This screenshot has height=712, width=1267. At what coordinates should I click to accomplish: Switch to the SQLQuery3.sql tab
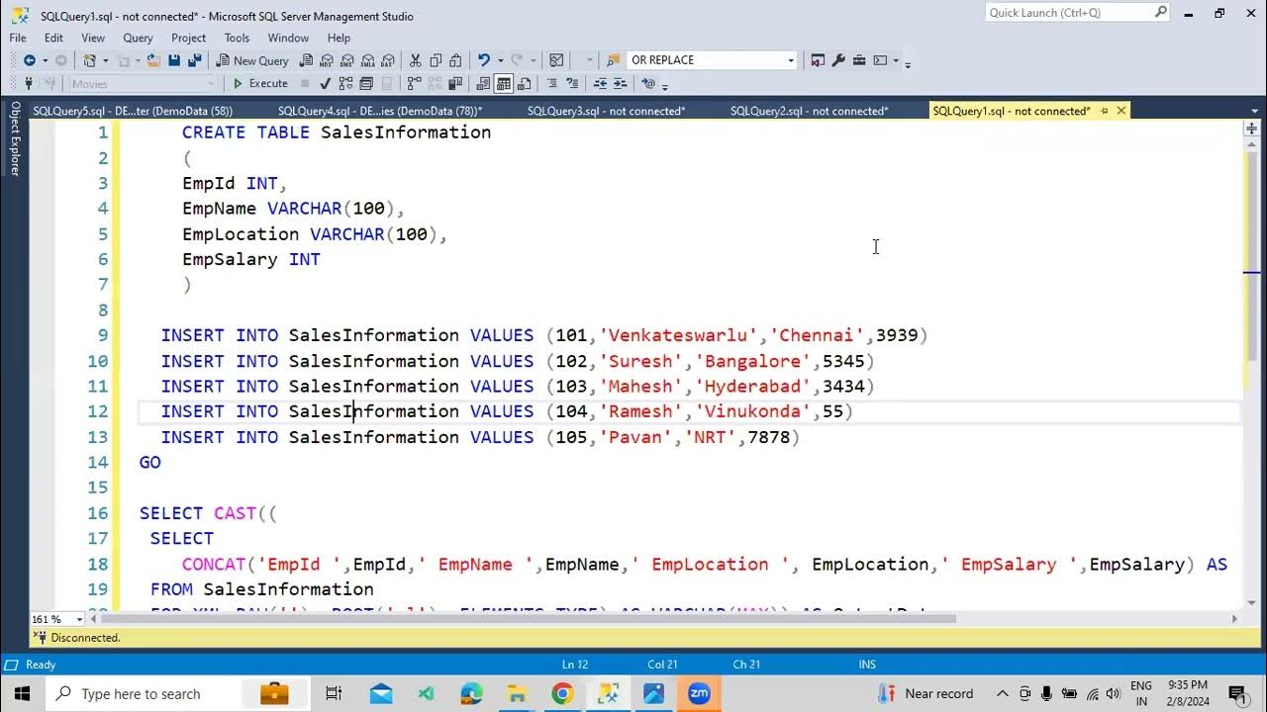606,111
